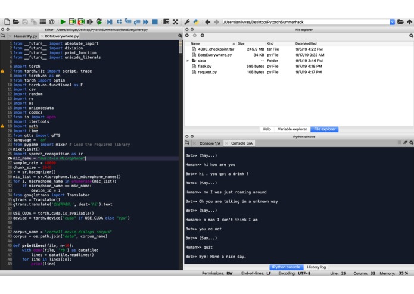Open the console browse-tabs icon
The image size is (414, 294).
tap(187, 143)
